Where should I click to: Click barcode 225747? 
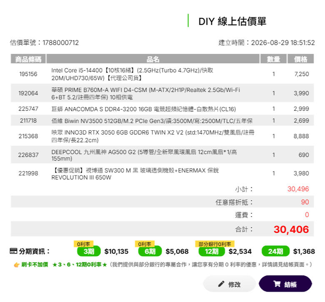coord(28,109)
